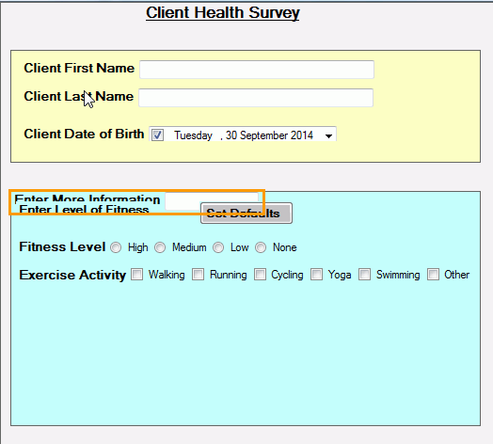Check the Walking activity checkbox
The width and height of the screenshot is (493, 444).
pos(136,274)
